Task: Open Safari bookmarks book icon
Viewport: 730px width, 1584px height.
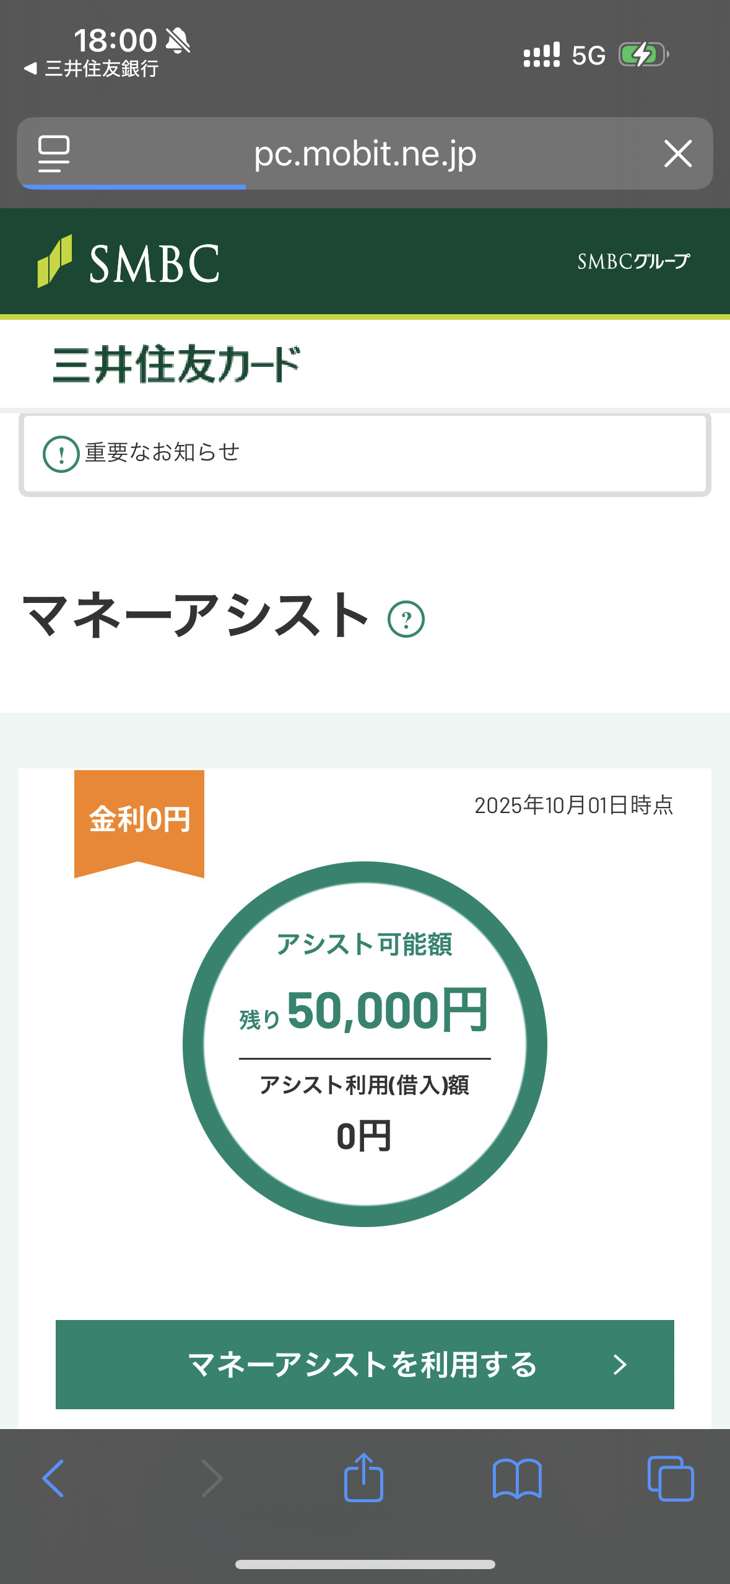Action: (x=517, y=1479)
